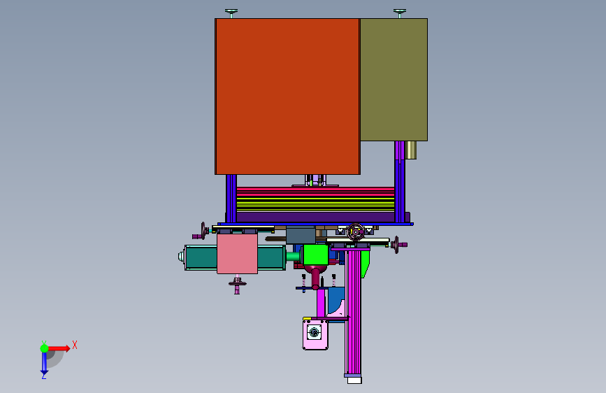Select the olive green side cabinet panel
The width and height of the screenshot is (606, 393).
click(394, 80)
